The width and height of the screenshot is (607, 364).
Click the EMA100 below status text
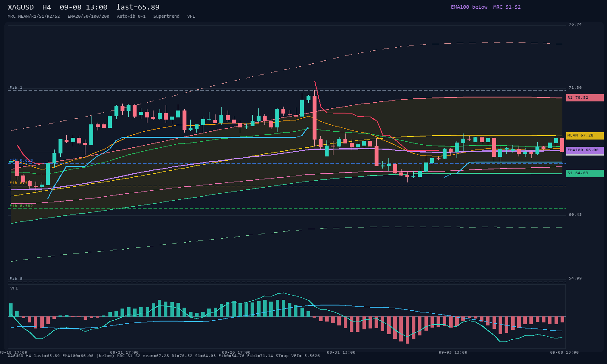469,7
